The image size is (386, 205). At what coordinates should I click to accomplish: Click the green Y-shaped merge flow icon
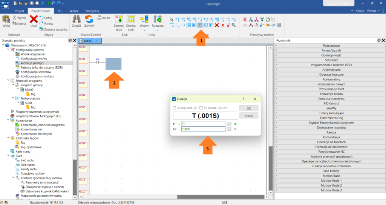coord(262,20)
